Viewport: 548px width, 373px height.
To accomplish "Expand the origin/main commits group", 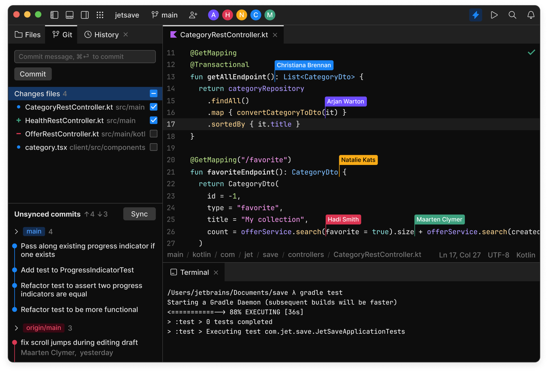I will pos(17,328).
